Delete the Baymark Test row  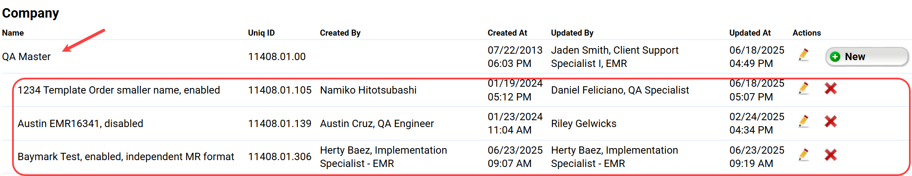(x=830, y=155)
